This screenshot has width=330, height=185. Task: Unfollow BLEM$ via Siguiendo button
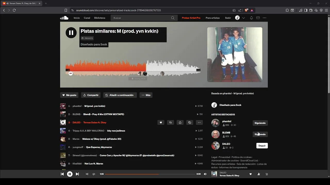[260, 134]
